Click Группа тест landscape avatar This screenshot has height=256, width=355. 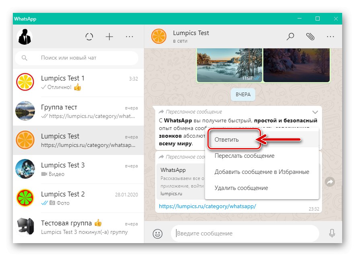[25, 111]
